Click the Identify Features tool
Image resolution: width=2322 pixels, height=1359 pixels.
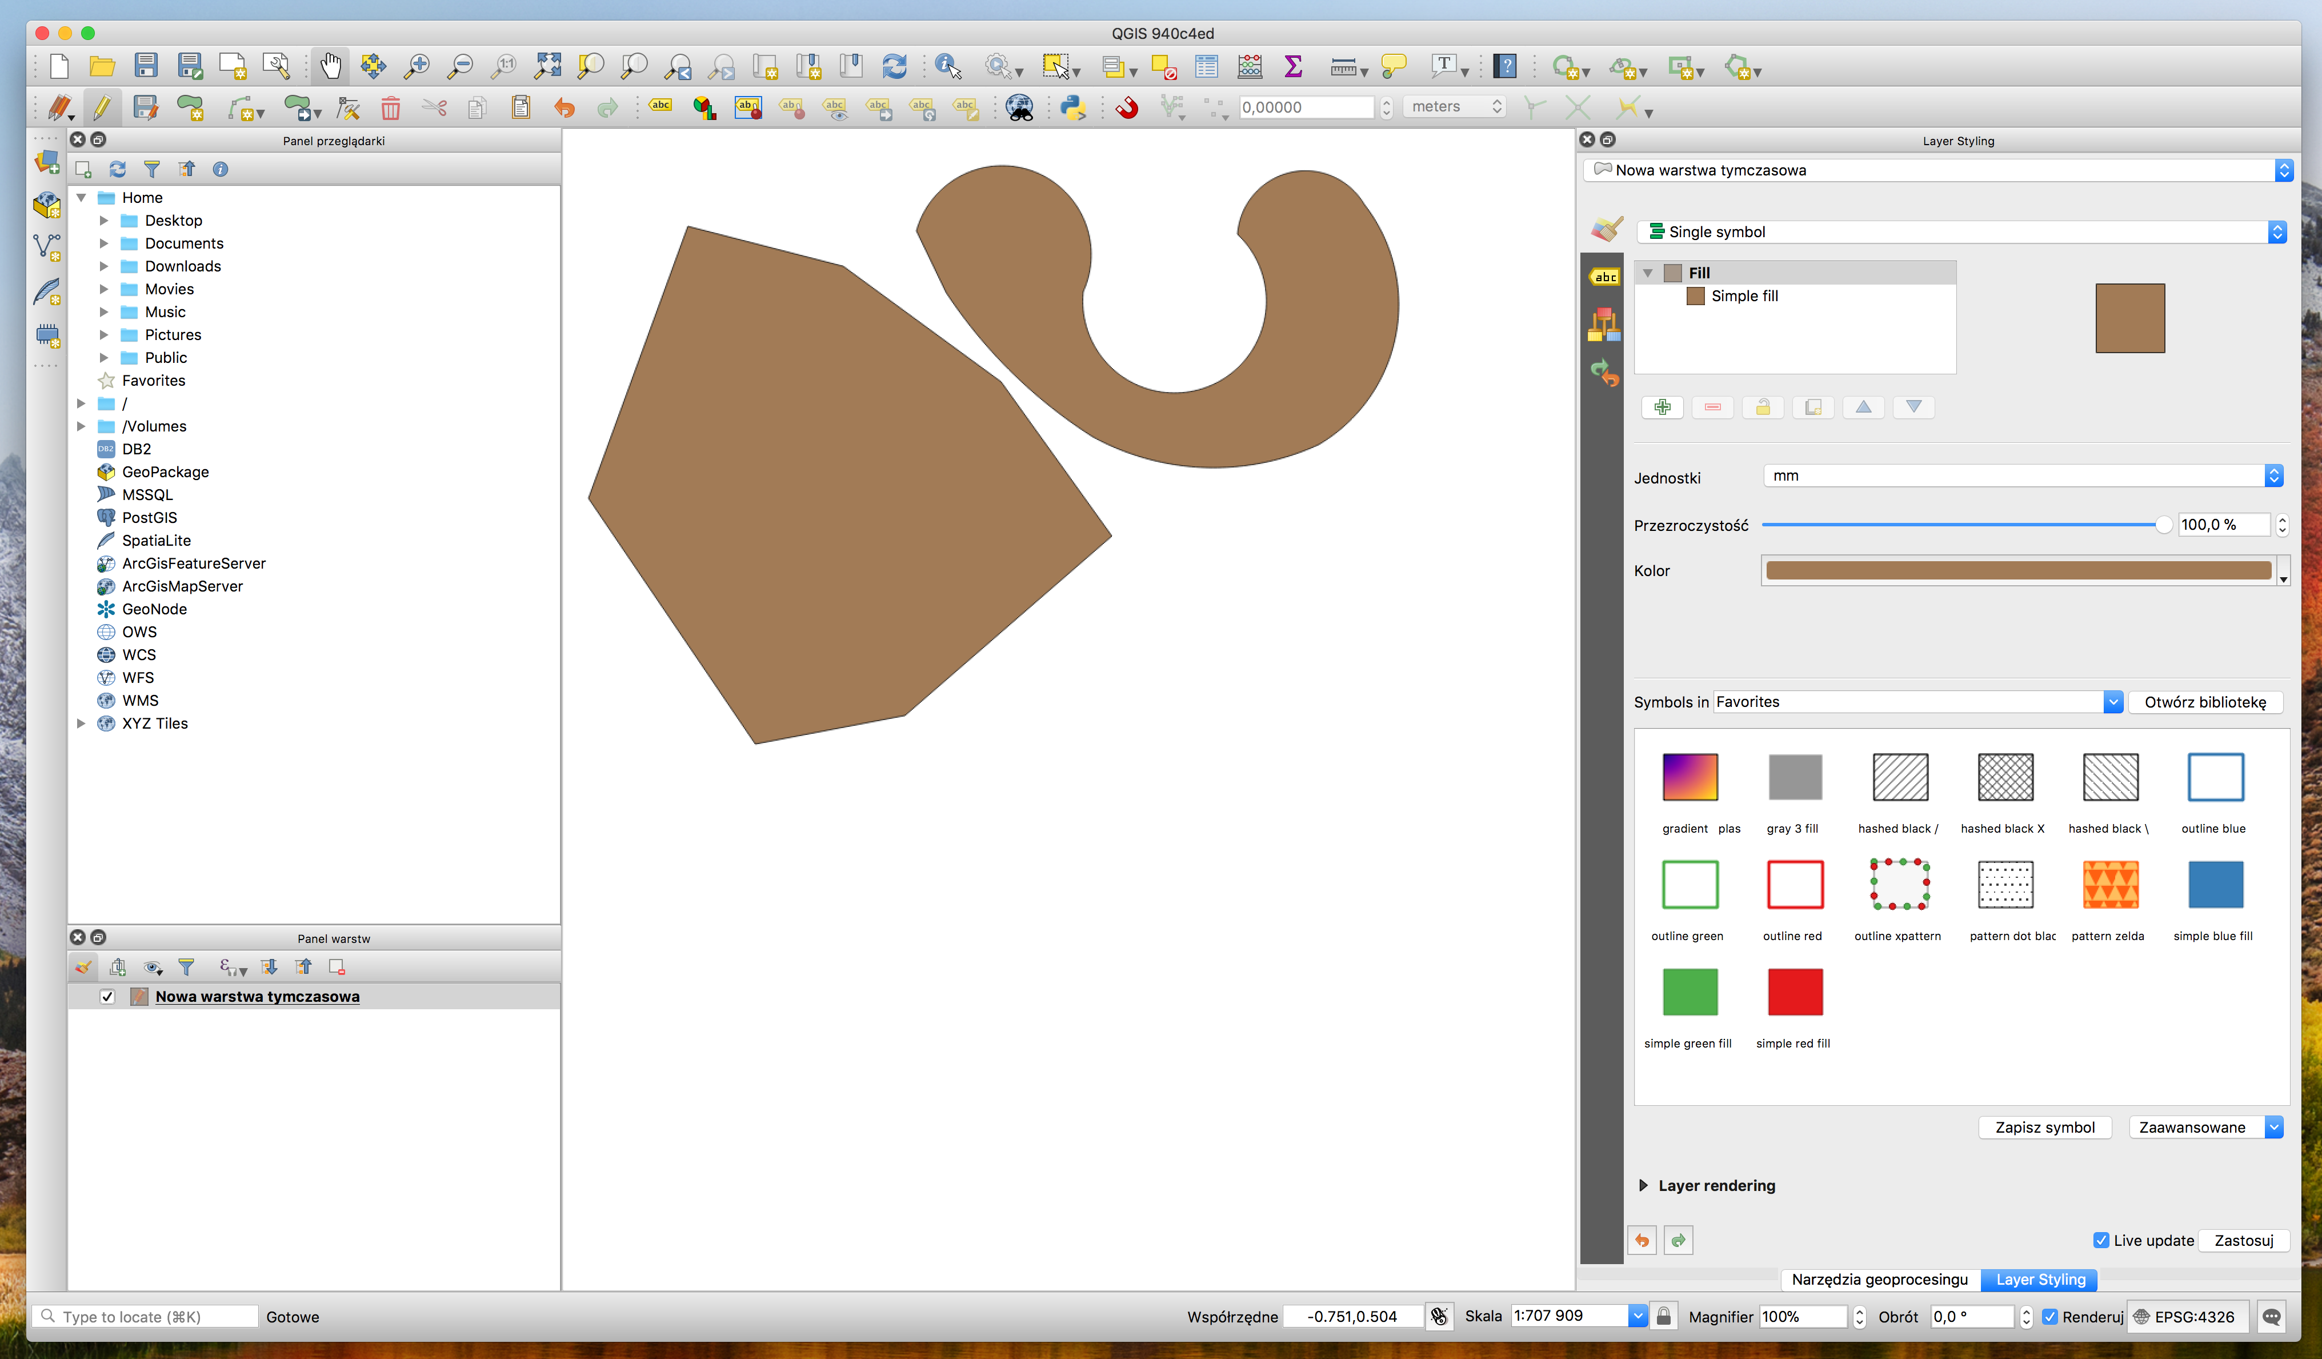point(947,66)
